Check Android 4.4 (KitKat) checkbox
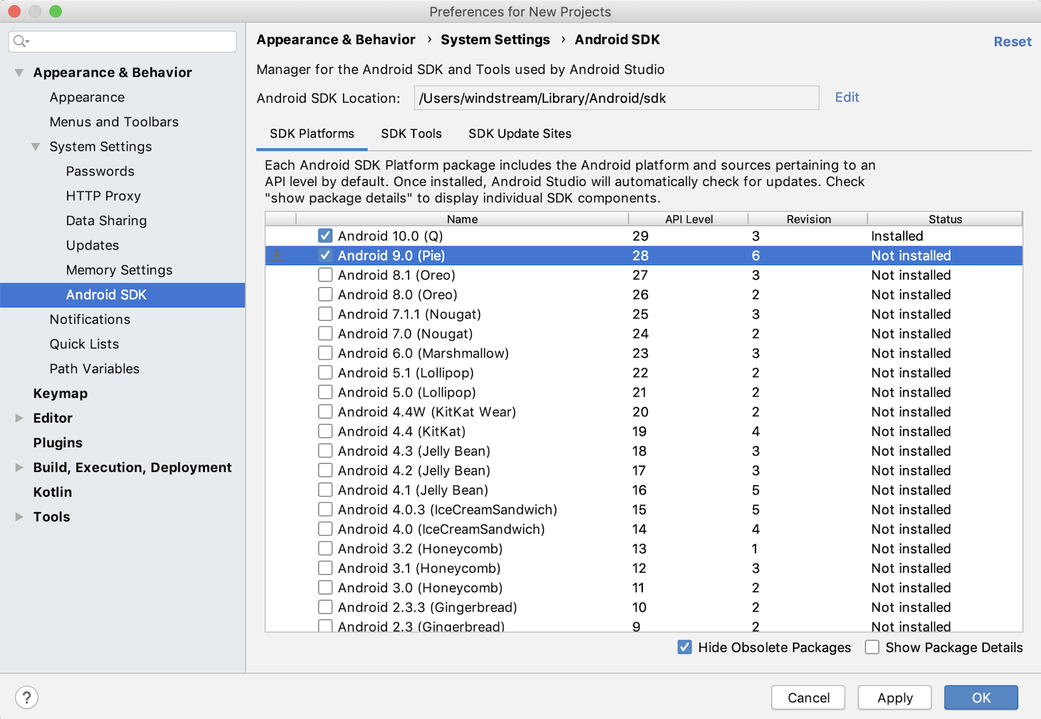The height and width of the screenshot is (719, 1041). pyautogui.click(x=325, y=431)
